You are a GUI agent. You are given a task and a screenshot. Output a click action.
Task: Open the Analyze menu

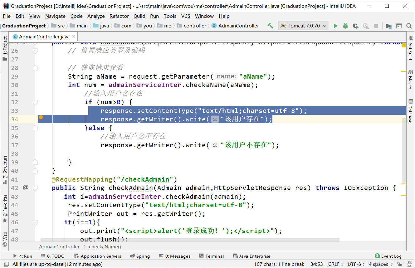96,16
